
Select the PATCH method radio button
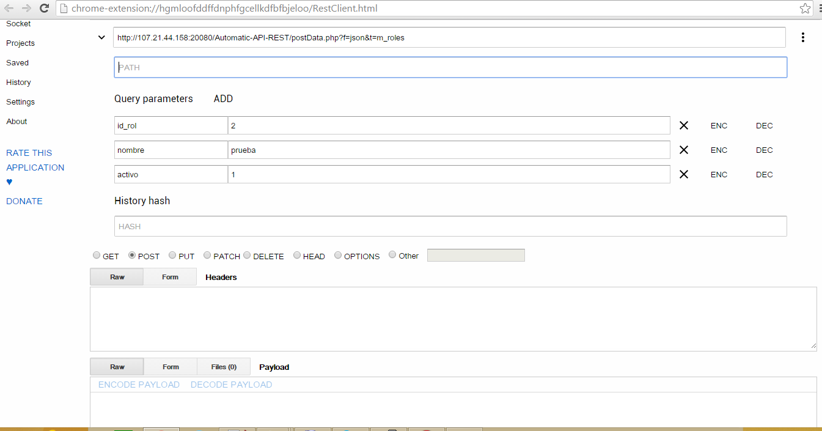click(x=207, y=256)
